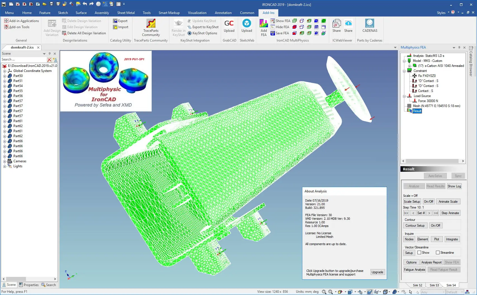Select the Mesh item in FEA tree
477x295 pixels.
(433, 106)
